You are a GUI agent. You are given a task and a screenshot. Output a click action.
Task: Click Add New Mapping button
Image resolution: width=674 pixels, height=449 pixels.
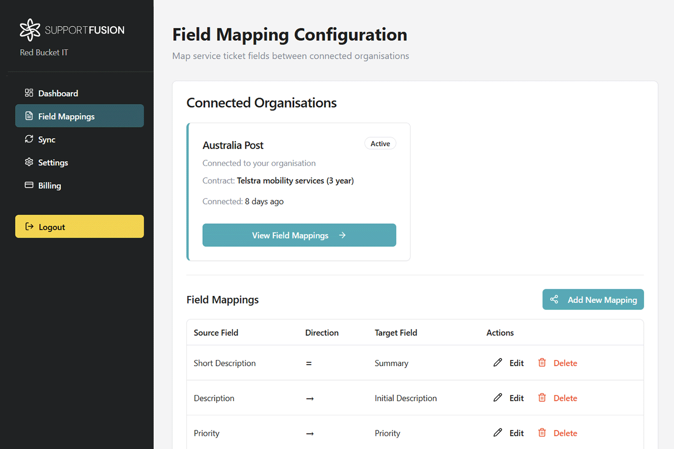[593, 299]
